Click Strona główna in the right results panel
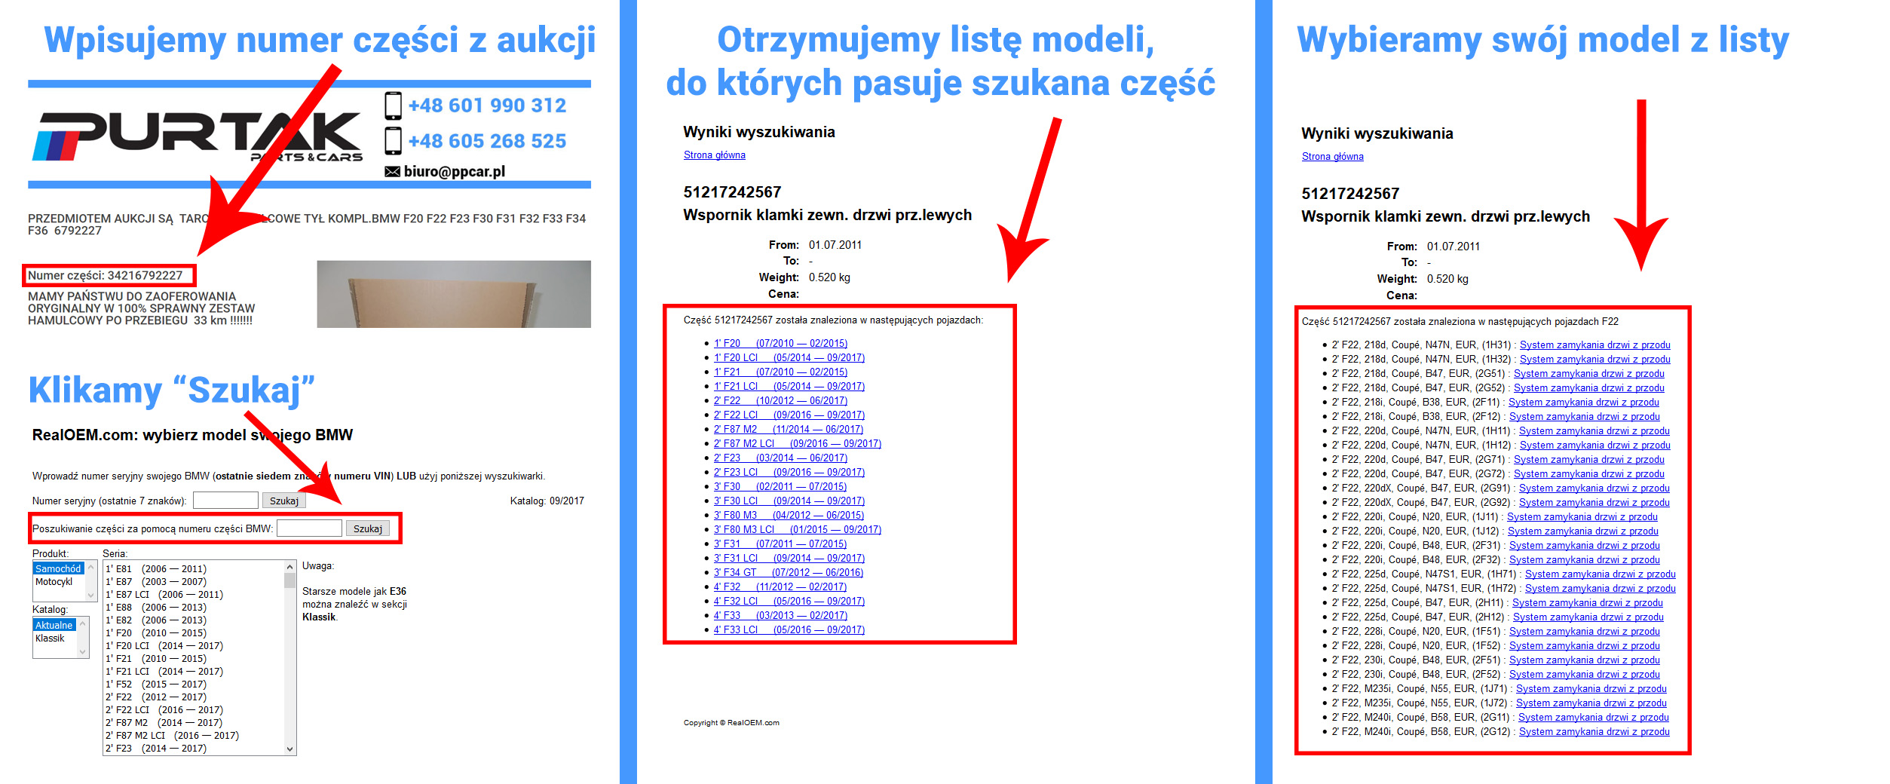 click(1333, 157)
